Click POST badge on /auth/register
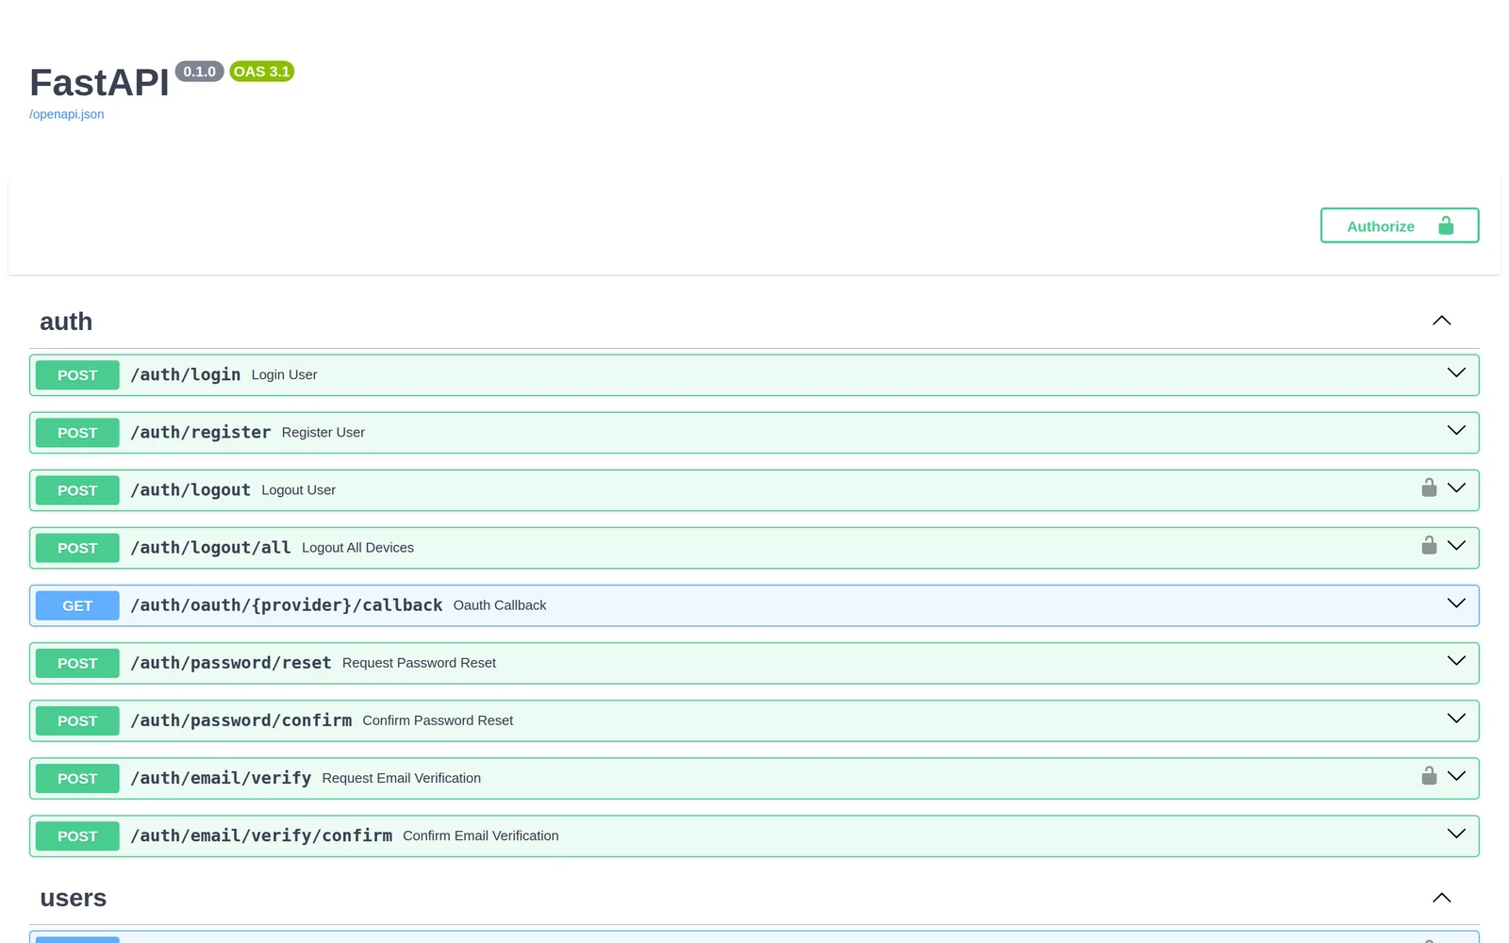Viewport: 1509px width, 943px height. click(x=77, y=433)
